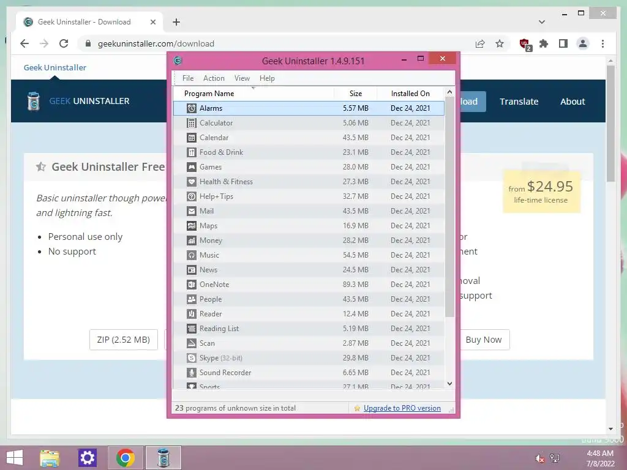Sort the list by Installed On column
The image size is (627, 470).
click(410, 94)
